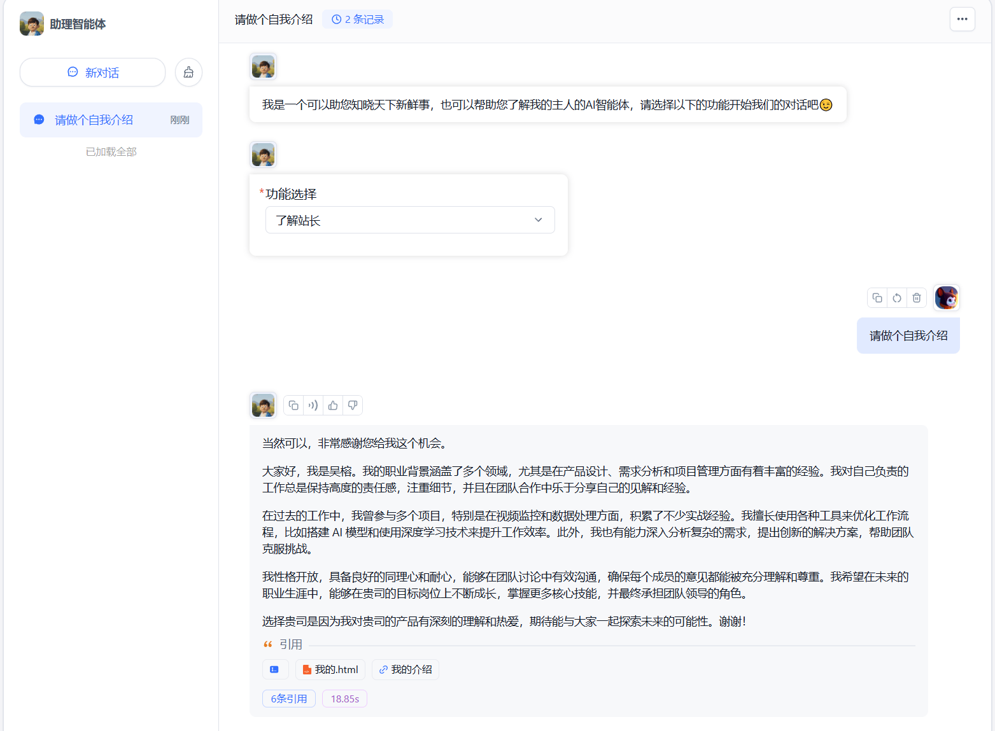Open the 我的介绍 citation link
Screen dimensions: 995x731
click(x=406, y=669)
